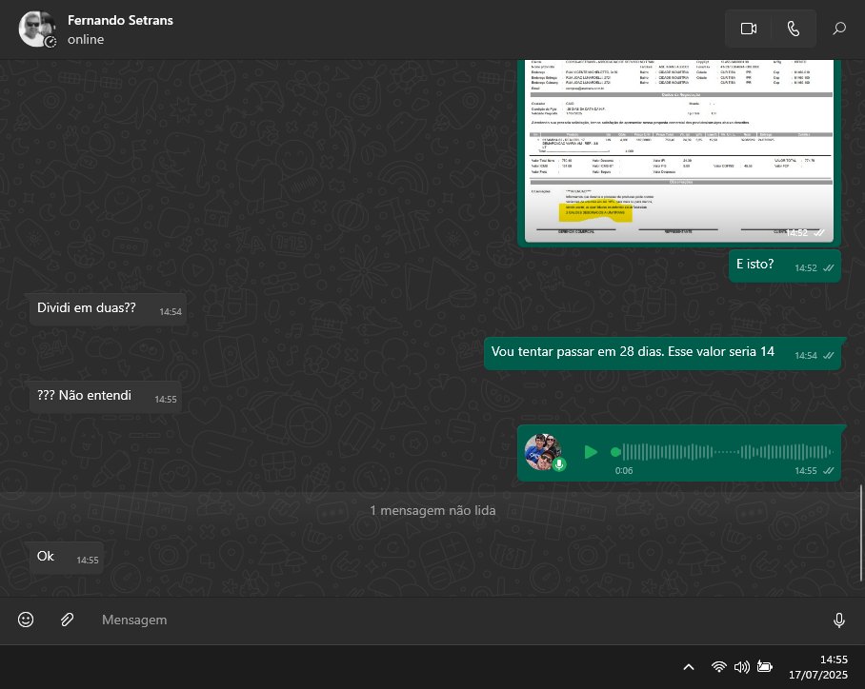Seek within the voice message waveform
The image size is (865, 689).
(x=724, y=452)
